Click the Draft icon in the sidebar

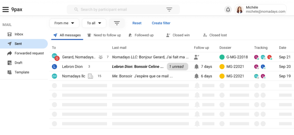[10, 63]
